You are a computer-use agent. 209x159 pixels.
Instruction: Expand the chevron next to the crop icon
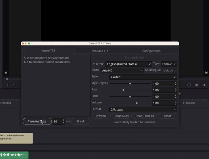(14, 85)
